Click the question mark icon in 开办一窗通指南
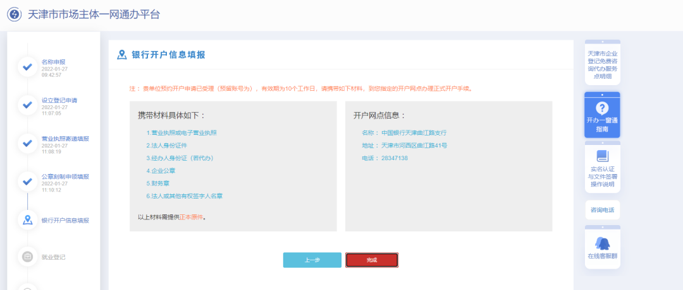The width and height of the screenshot is (683, 290). 602,108
